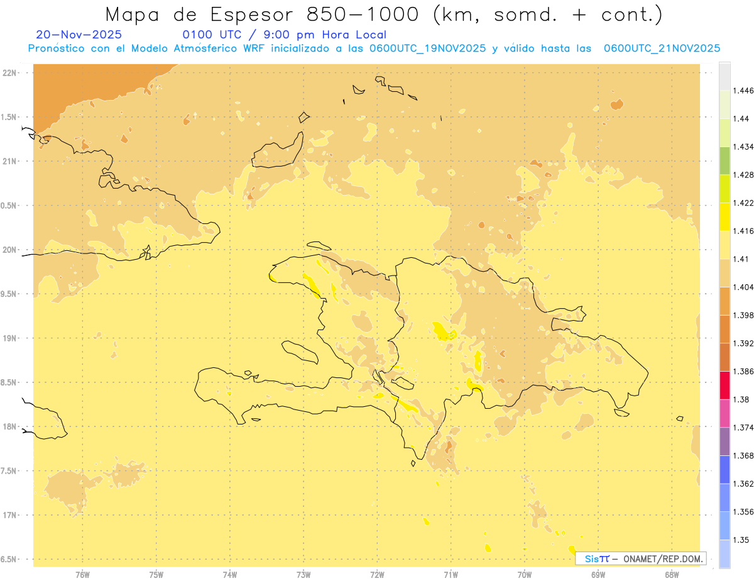Click the colorbar label '1.428'

click(x=743, y=175)
